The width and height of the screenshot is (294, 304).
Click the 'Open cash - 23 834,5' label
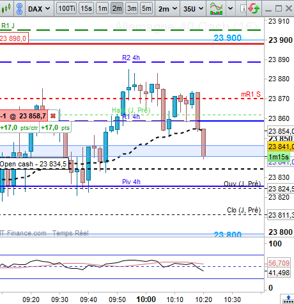pyautogui.click(x=34, y=164)
